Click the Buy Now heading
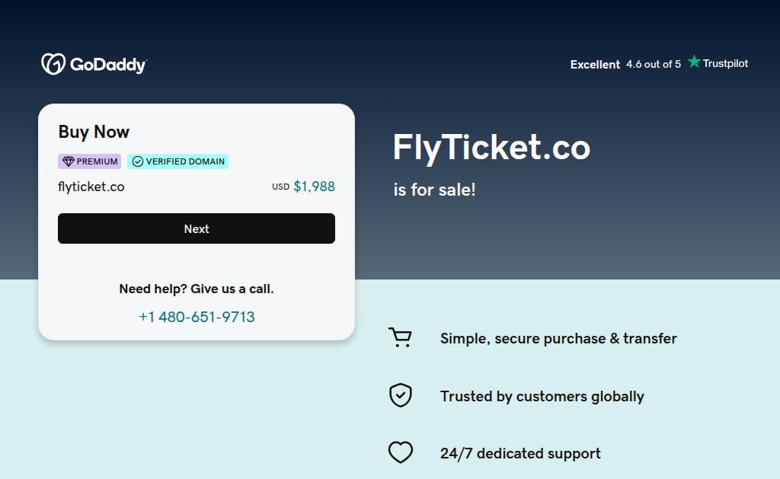The image size is (780, 479). coord(94,132)
